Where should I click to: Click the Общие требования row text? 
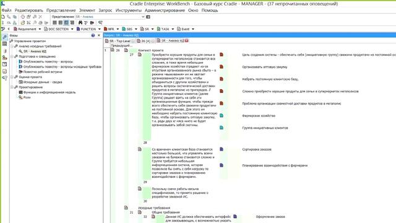[x=166, y=212]
